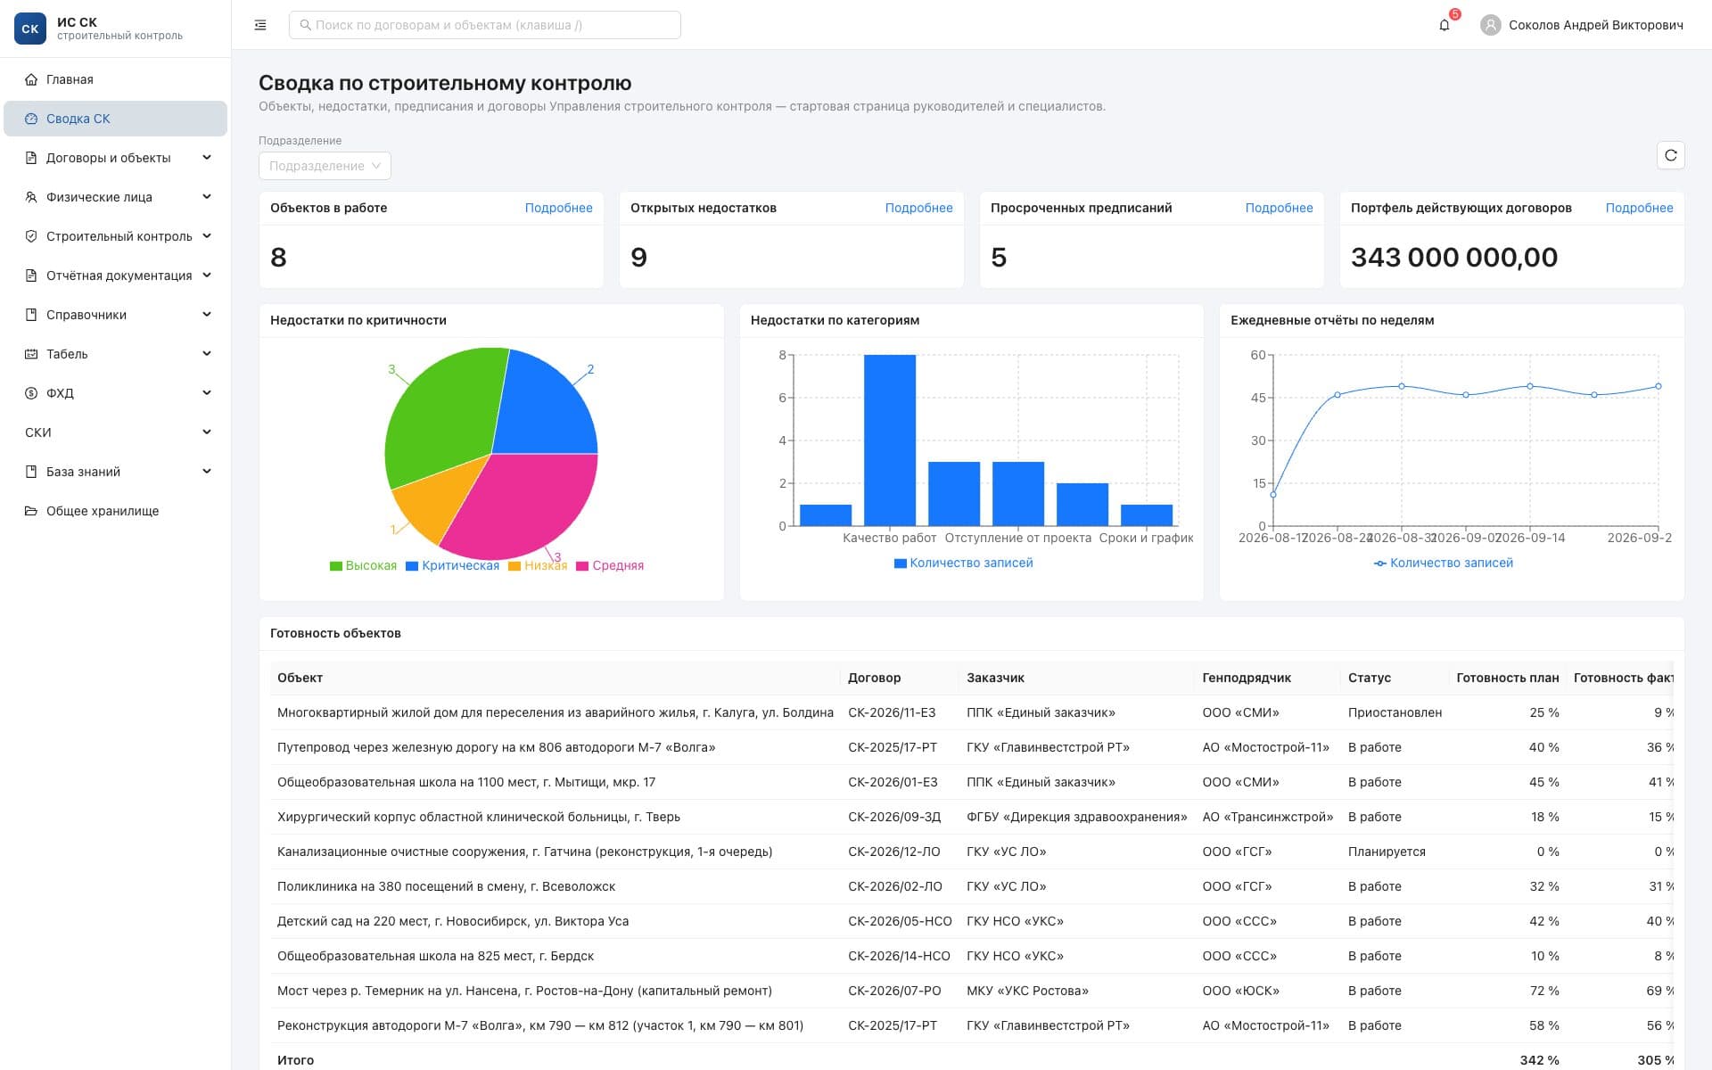Toggle Критическая legend swatch in pie chart
This screenshot has width=1712, height=1070.
click(412, 566)
